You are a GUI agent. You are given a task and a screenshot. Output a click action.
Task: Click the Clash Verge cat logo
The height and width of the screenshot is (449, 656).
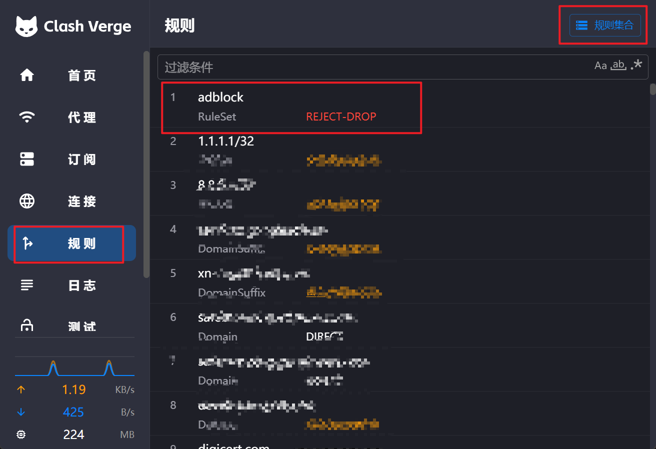click(26, 26)
